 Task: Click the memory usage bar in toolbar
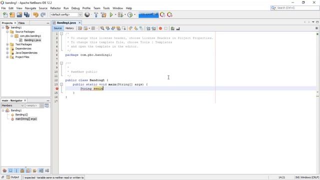[x=148, y=14]
